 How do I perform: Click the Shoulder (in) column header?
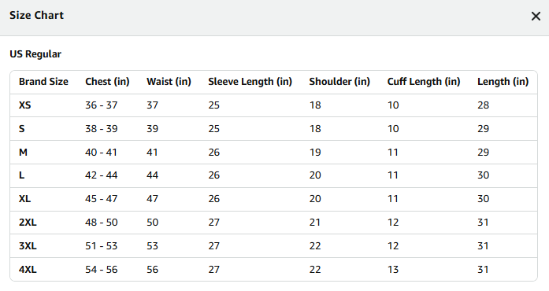[x=339, y=82]
